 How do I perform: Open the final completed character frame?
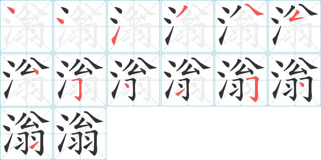(x=80, y=134)
